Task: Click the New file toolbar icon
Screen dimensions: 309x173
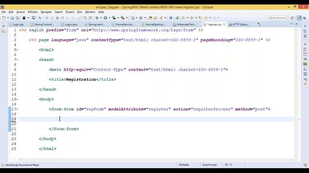Action: [4, 18]
